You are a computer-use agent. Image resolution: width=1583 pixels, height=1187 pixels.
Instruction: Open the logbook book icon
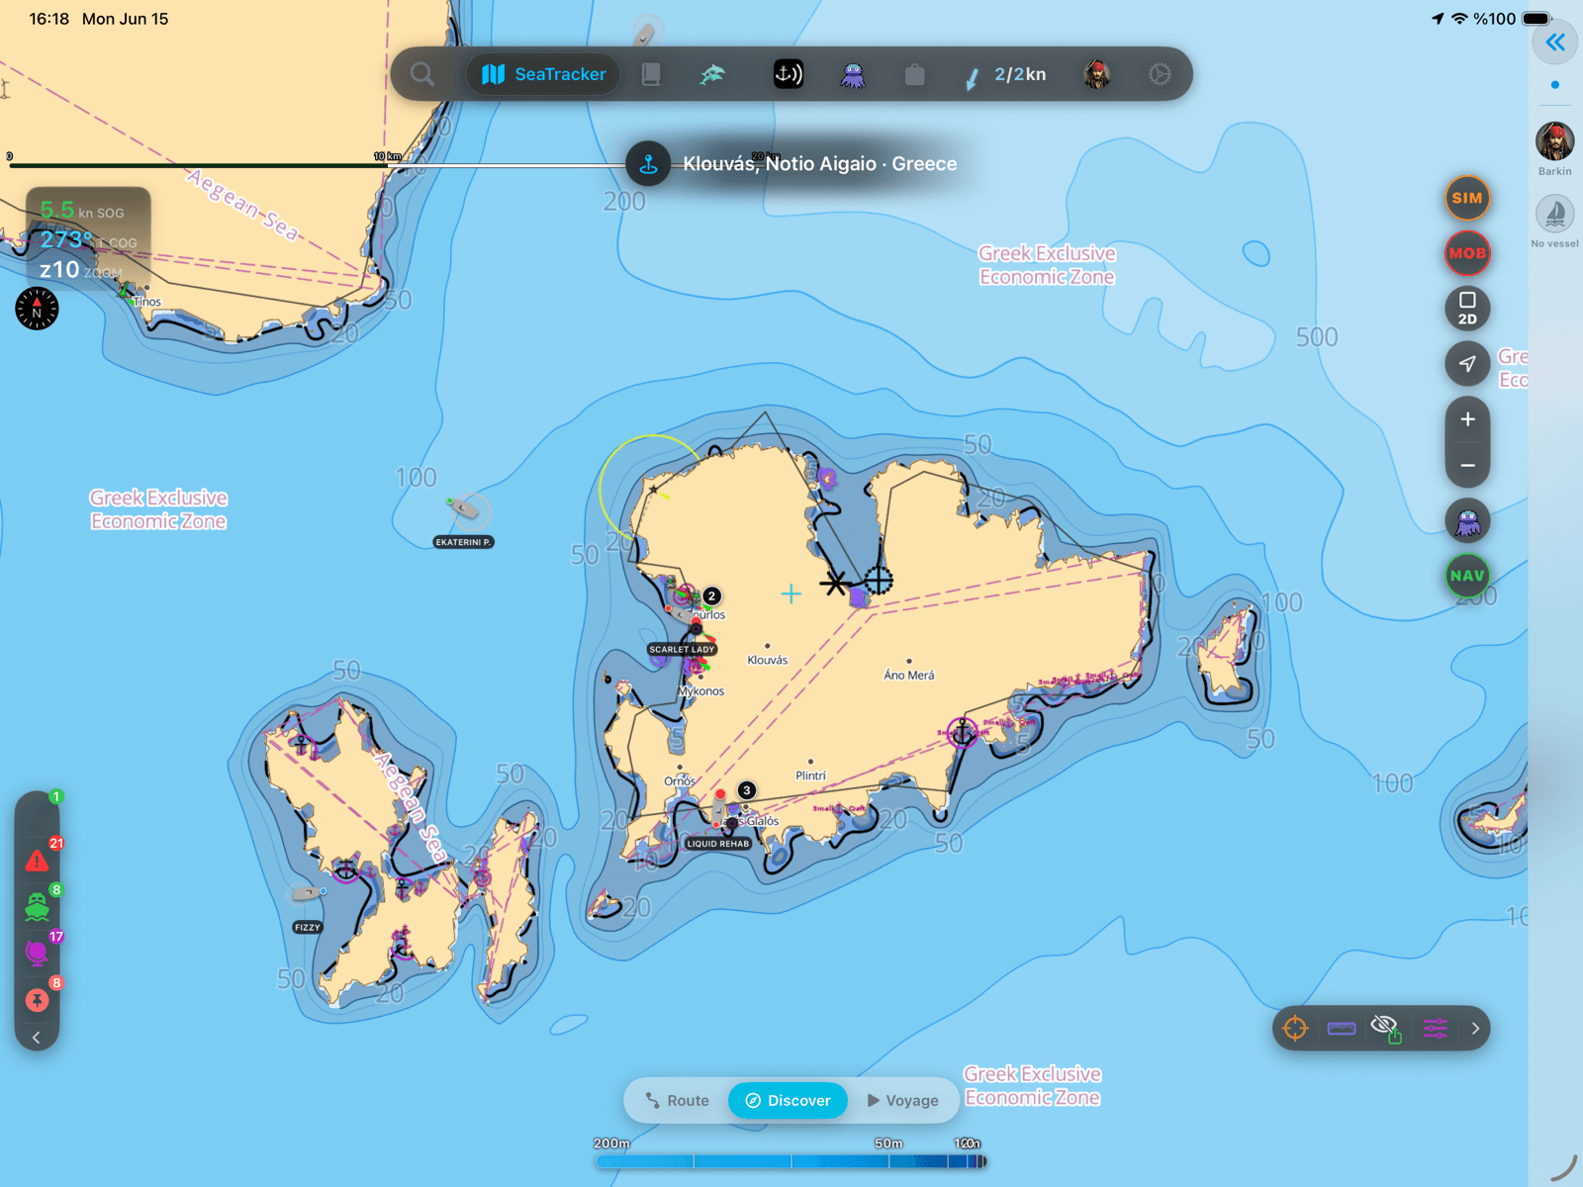click(651, 74)
